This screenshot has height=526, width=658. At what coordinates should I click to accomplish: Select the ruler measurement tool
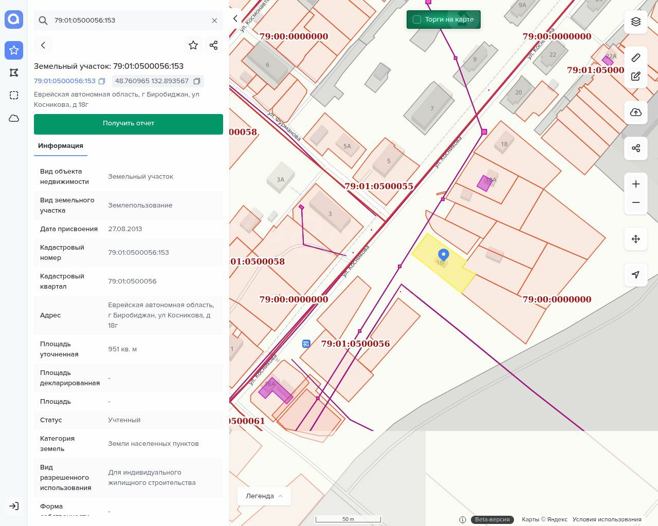(x=636, y=58)
